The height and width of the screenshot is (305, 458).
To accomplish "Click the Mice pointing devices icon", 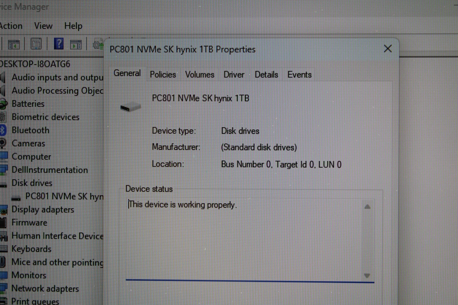I will tap(3, 262).
